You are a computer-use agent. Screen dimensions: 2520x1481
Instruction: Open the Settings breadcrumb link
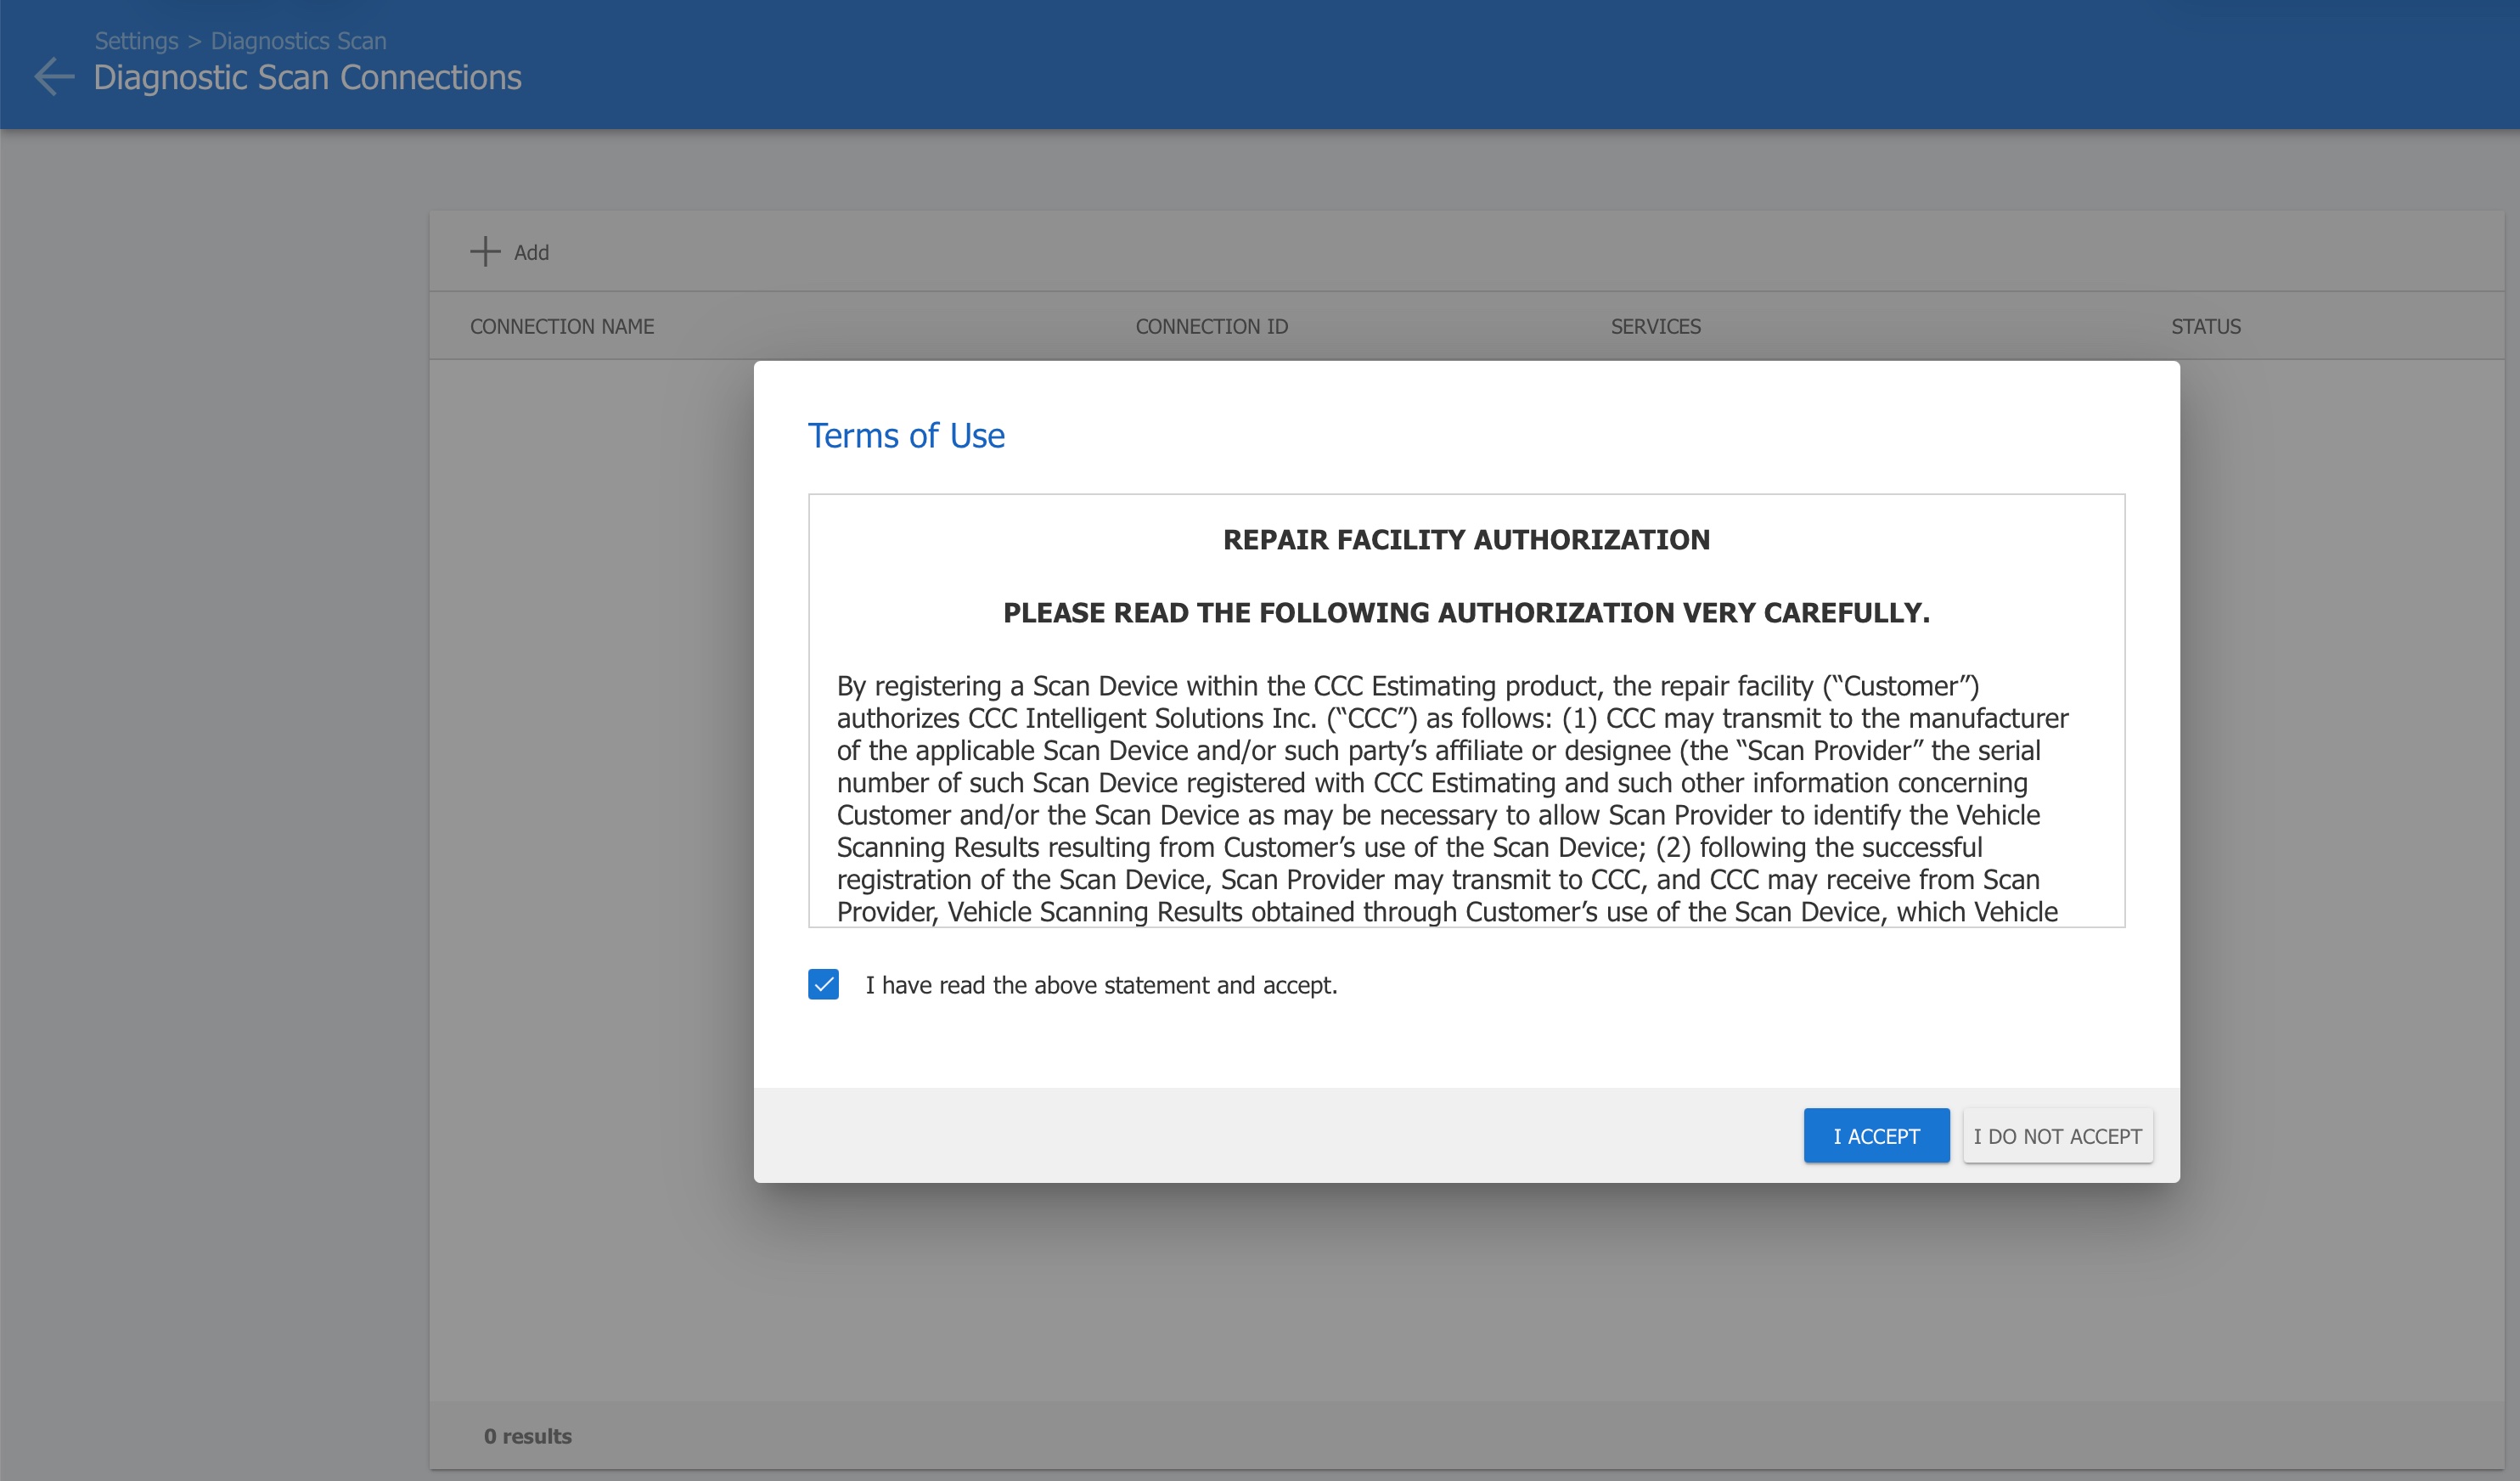pos(136,41)
